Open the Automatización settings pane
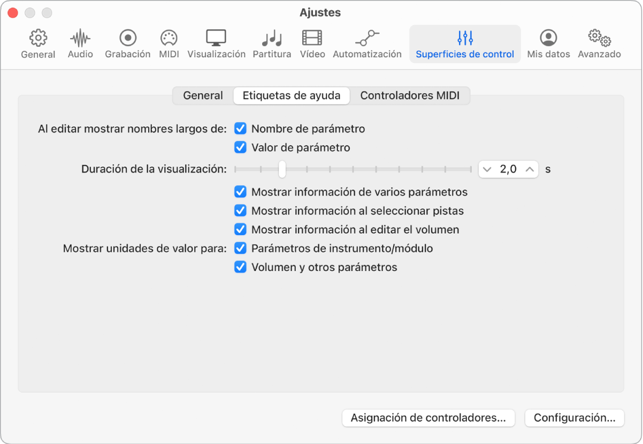Screen dimensions: 643x444 pos(367,44)
